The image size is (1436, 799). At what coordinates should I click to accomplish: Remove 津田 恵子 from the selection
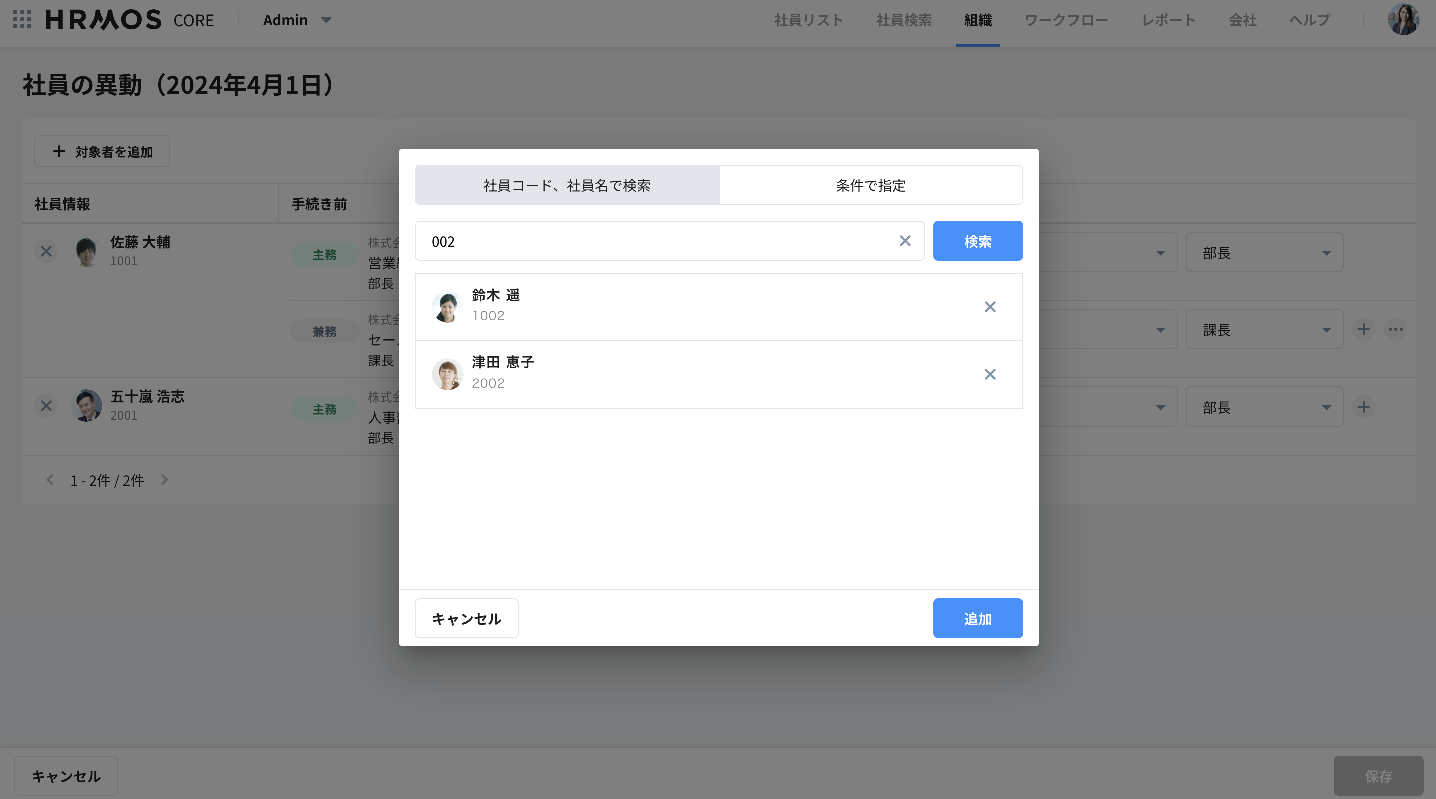989,374
